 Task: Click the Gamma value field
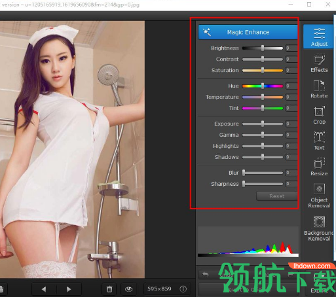coord(291,135)
